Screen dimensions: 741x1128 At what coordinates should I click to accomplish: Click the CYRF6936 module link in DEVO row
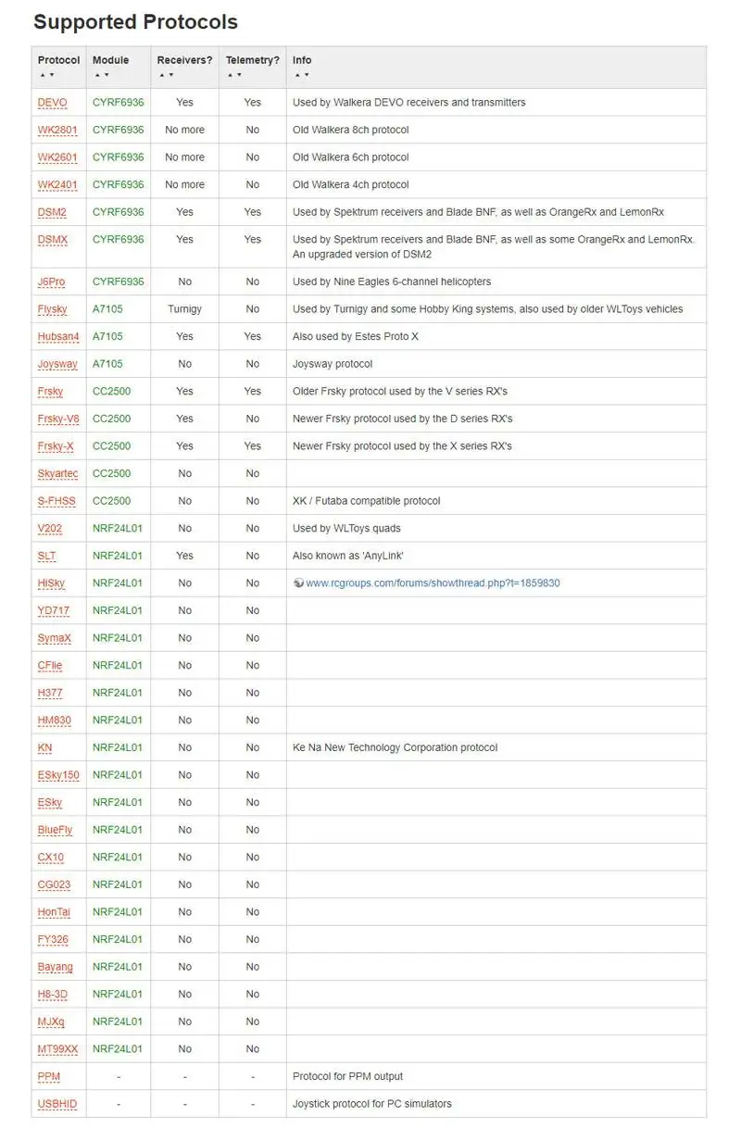pyautogui.click(x=119, y=103)
